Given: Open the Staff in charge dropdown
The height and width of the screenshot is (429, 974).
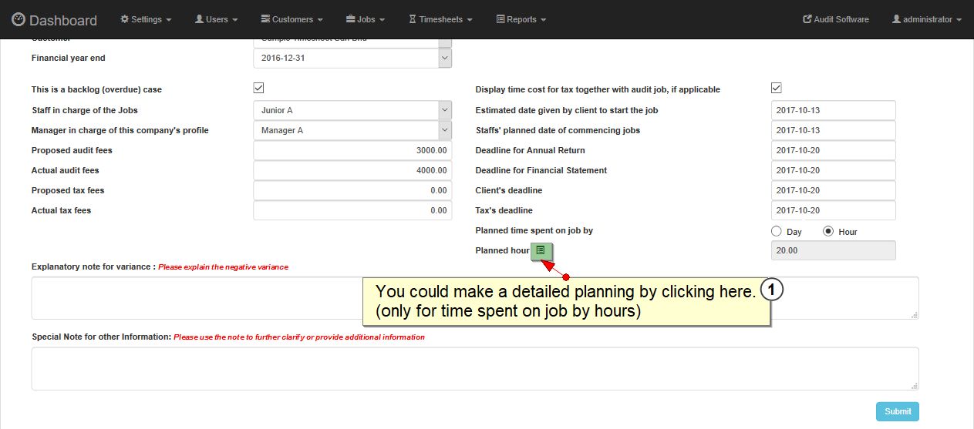Looking at the screenshot, I should [x=445, y=111].
